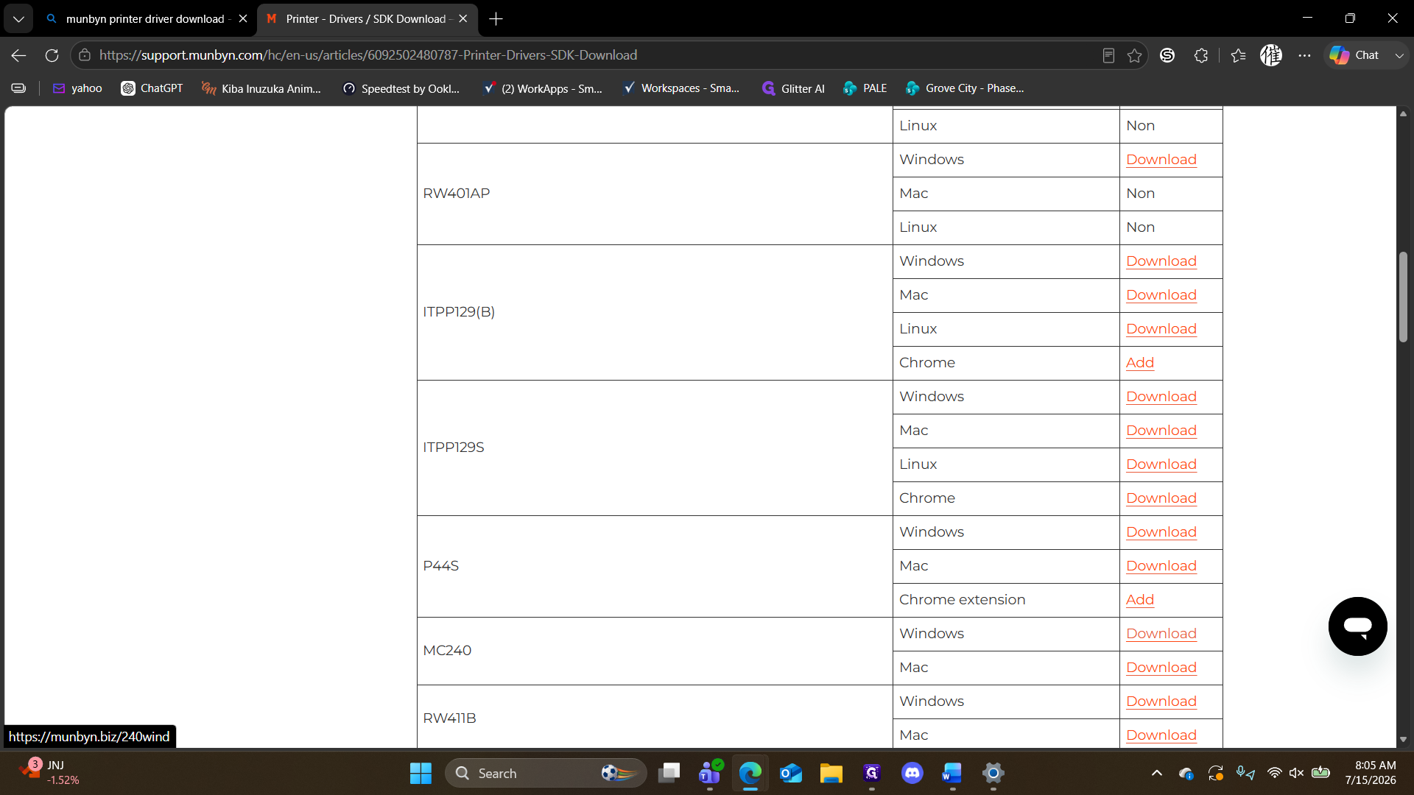The image size is (1414, 795).
Task: Open Settings and more menu
Action: 1304,55
